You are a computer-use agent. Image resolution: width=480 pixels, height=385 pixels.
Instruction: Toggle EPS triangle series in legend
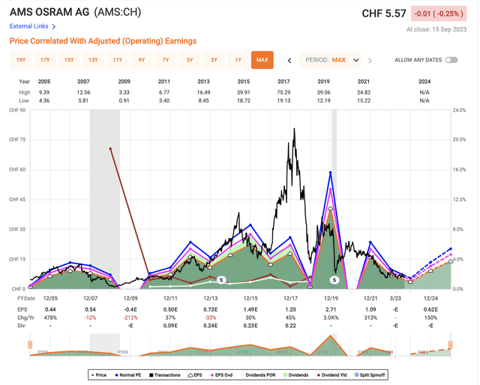click(195, 375)
